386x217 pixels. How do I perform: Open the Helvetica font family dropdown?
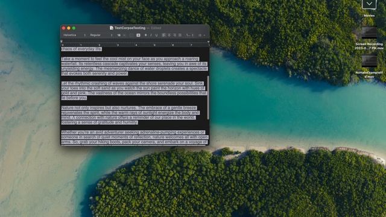pos(75,35)
